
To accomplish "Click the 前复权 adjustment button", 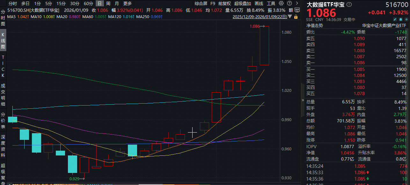I will pos(224,3).
